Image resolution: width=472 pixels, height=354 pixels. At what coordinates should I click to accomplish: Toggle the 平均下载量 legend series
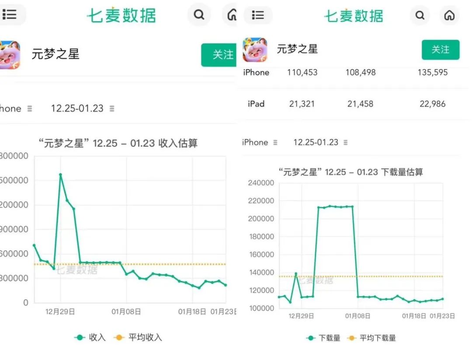(372, 338)
